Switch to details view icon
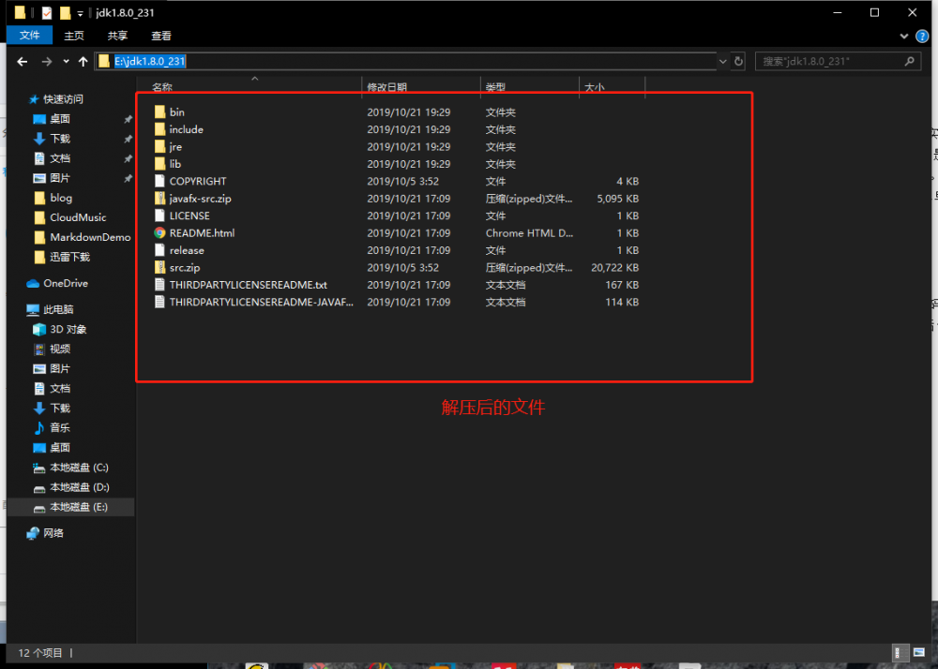The image size is (938, 669). [x=900, y=653]
